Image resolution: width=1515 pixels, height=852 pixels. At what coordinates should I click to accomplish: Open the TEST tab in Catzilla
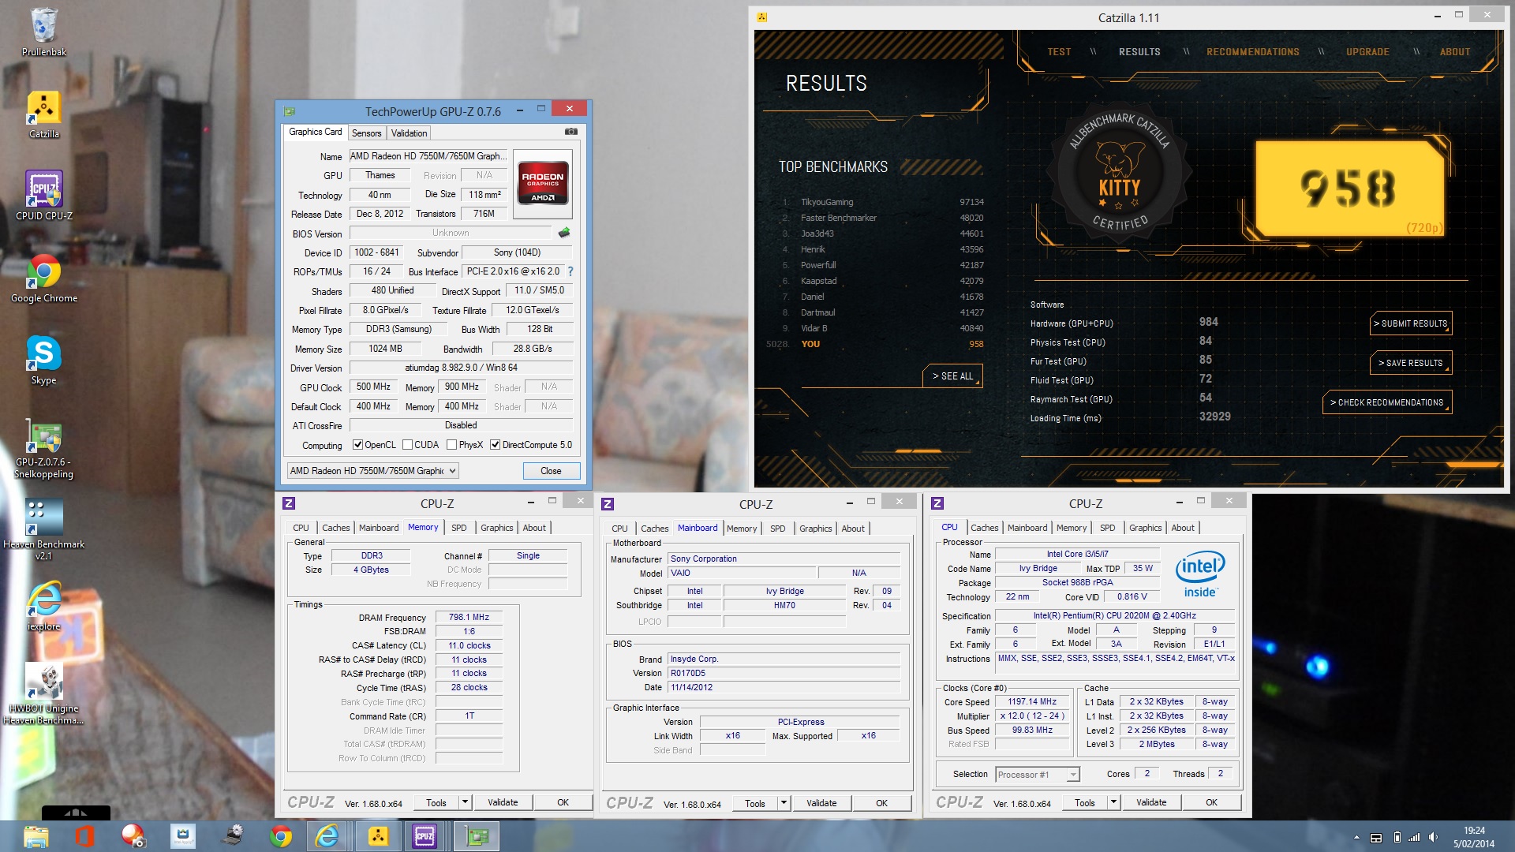click(x=1059, y=51)
